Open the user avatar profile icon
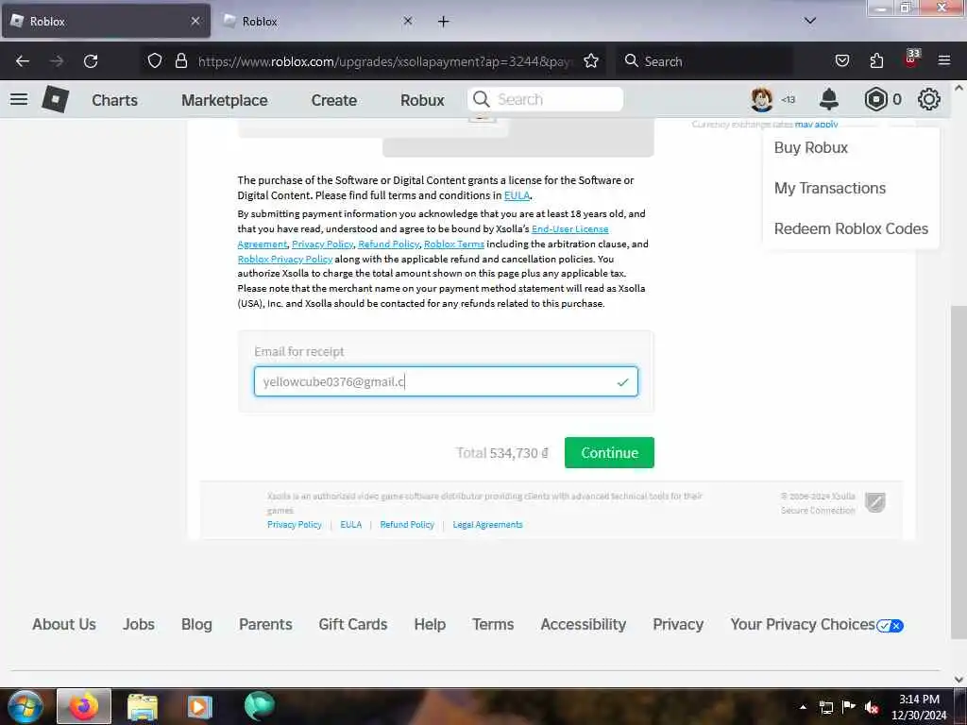This screenshot has height=725, width=967. [x=762, y=99]
